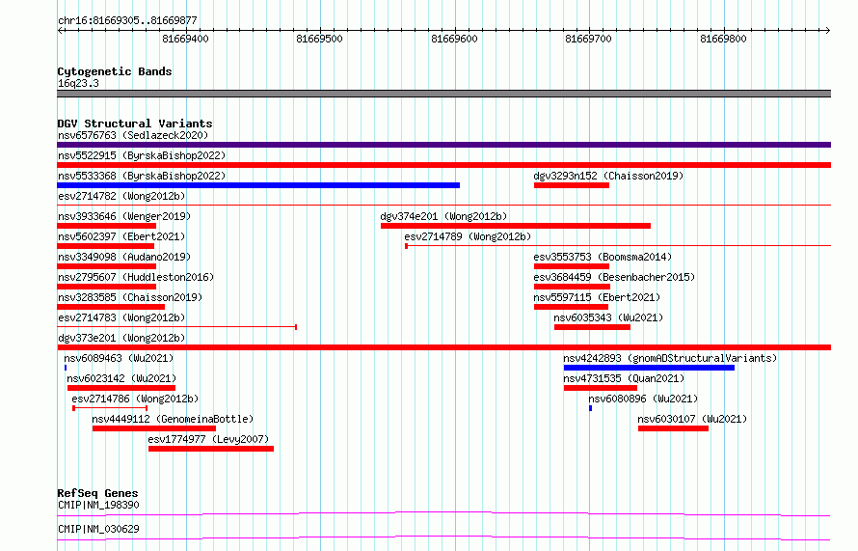Open nsv6080896 (Wu2021) label
The width and height of the screenshot is (858, 551).
point(644,399)
